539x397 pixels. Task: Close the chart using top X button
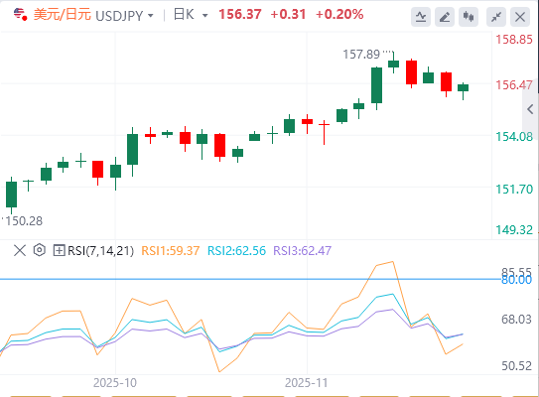tap(520, 17)
